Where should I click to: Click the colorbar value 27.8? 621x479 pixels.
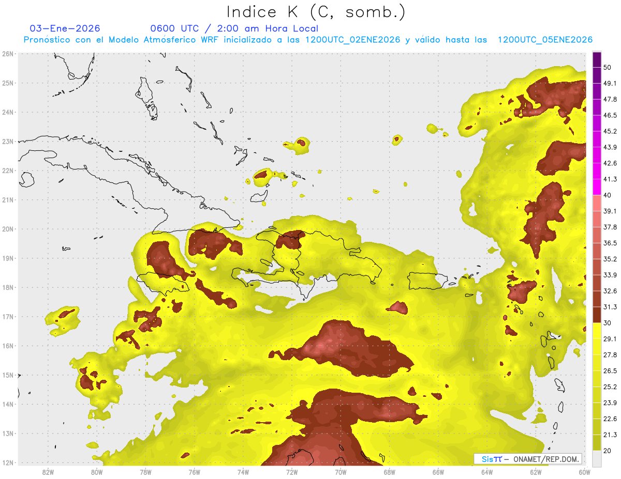pos(610,354)
